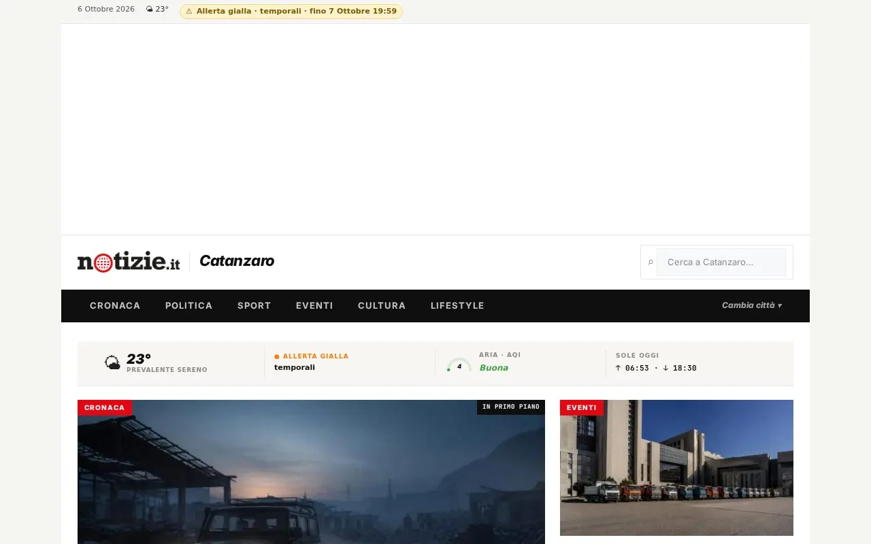Click the Sole oggi label

(638, 356)
